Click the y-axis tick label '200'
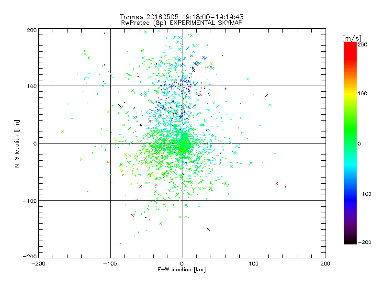This screenshot has height=287, width=383. point(32,30)
